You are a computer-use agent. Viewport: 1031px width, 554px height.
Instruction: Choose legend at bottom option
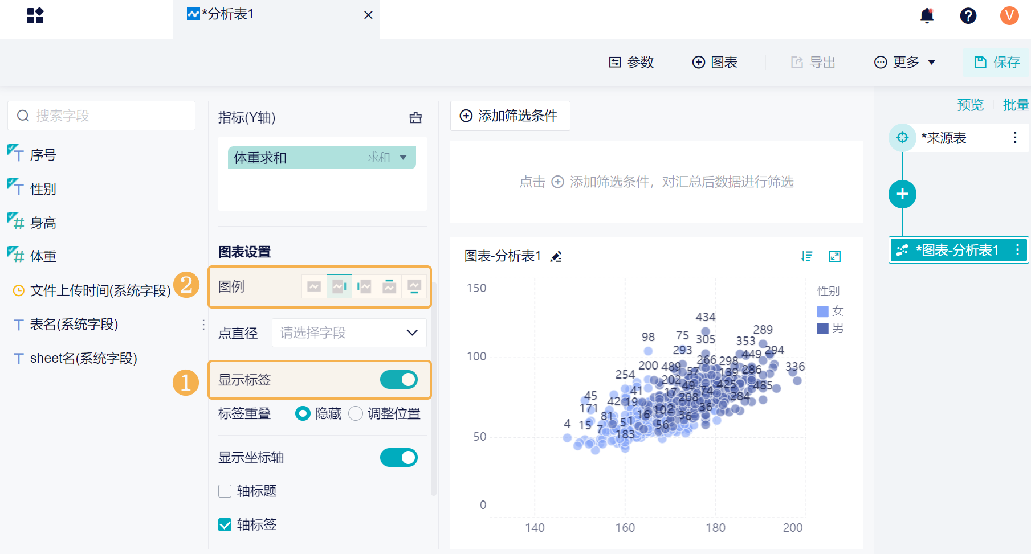pos(414,286)
